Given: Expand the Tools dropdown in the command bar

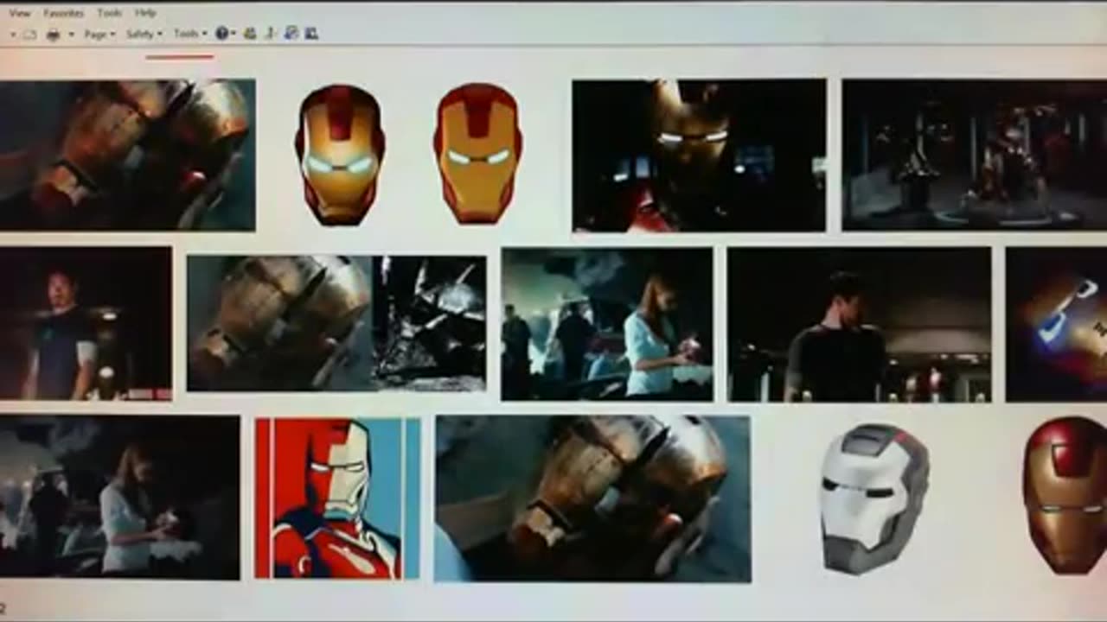Looking at the screenshot, I should [x=190, y=35].
